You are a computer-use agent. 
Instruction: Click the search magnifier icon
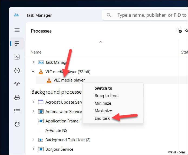(109, 15)
